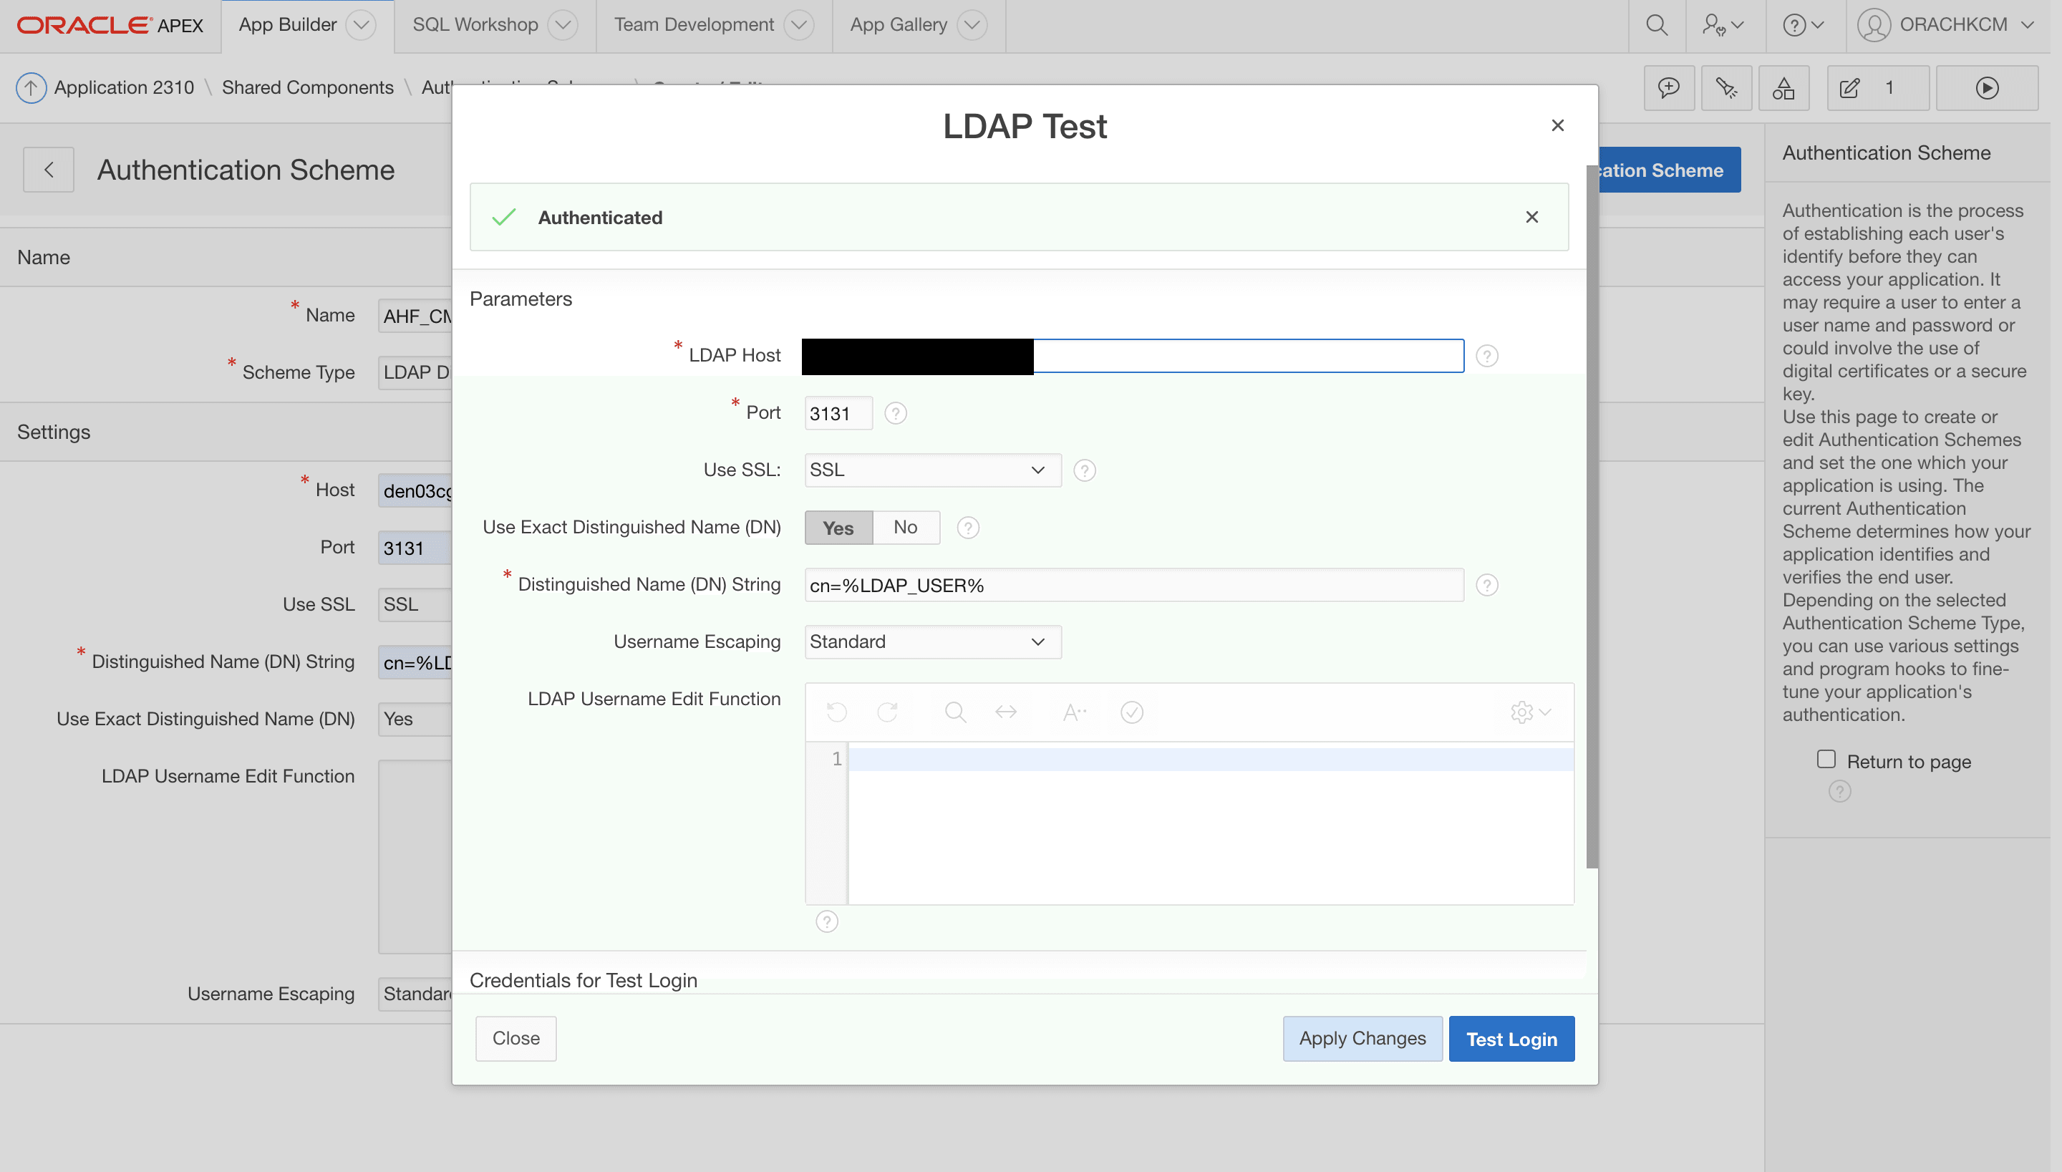
Task: Dismiss the Authenticated success message
Action: coord(1531,218)
